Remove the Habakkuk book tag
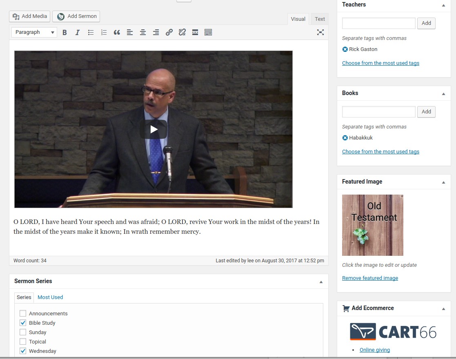The width and height of the screenshot is (456, 359). click(345, 138)
